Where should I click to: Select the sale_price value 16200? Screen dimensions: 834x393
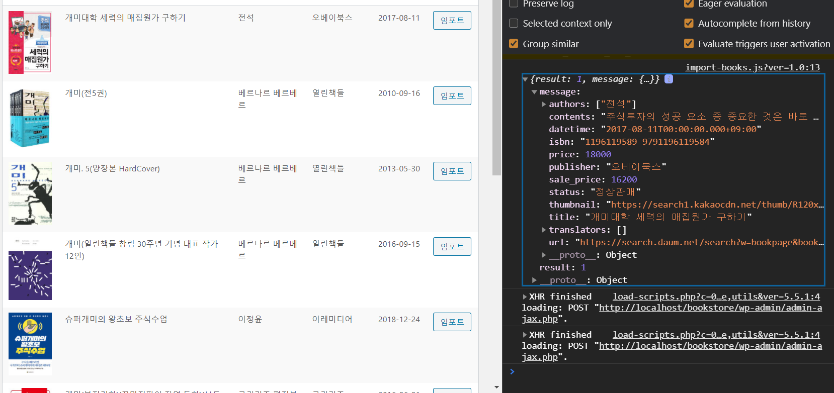624,180
